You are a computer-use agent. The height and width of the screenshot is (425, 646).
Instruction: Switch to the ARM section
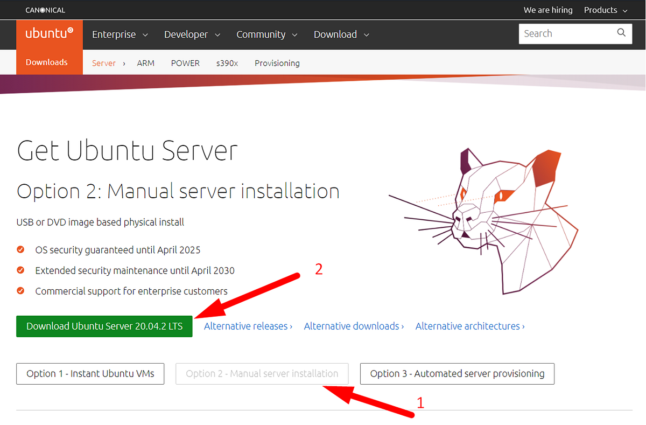coord(145,63)
